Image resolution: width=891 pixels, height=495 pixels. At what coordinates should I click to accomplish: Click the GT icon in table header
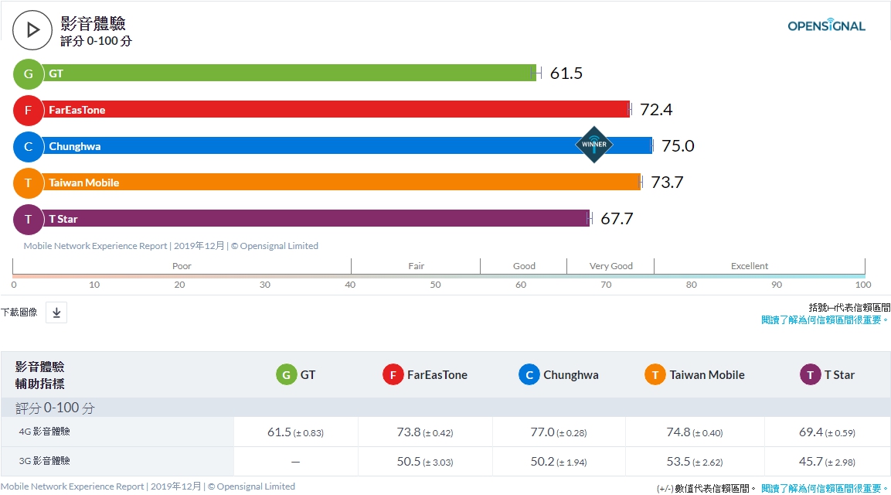287,375
